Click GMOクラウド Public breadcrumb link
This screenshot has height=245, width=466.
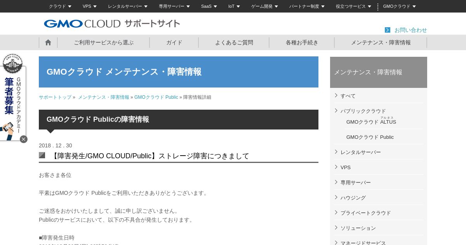coord(156,97)
